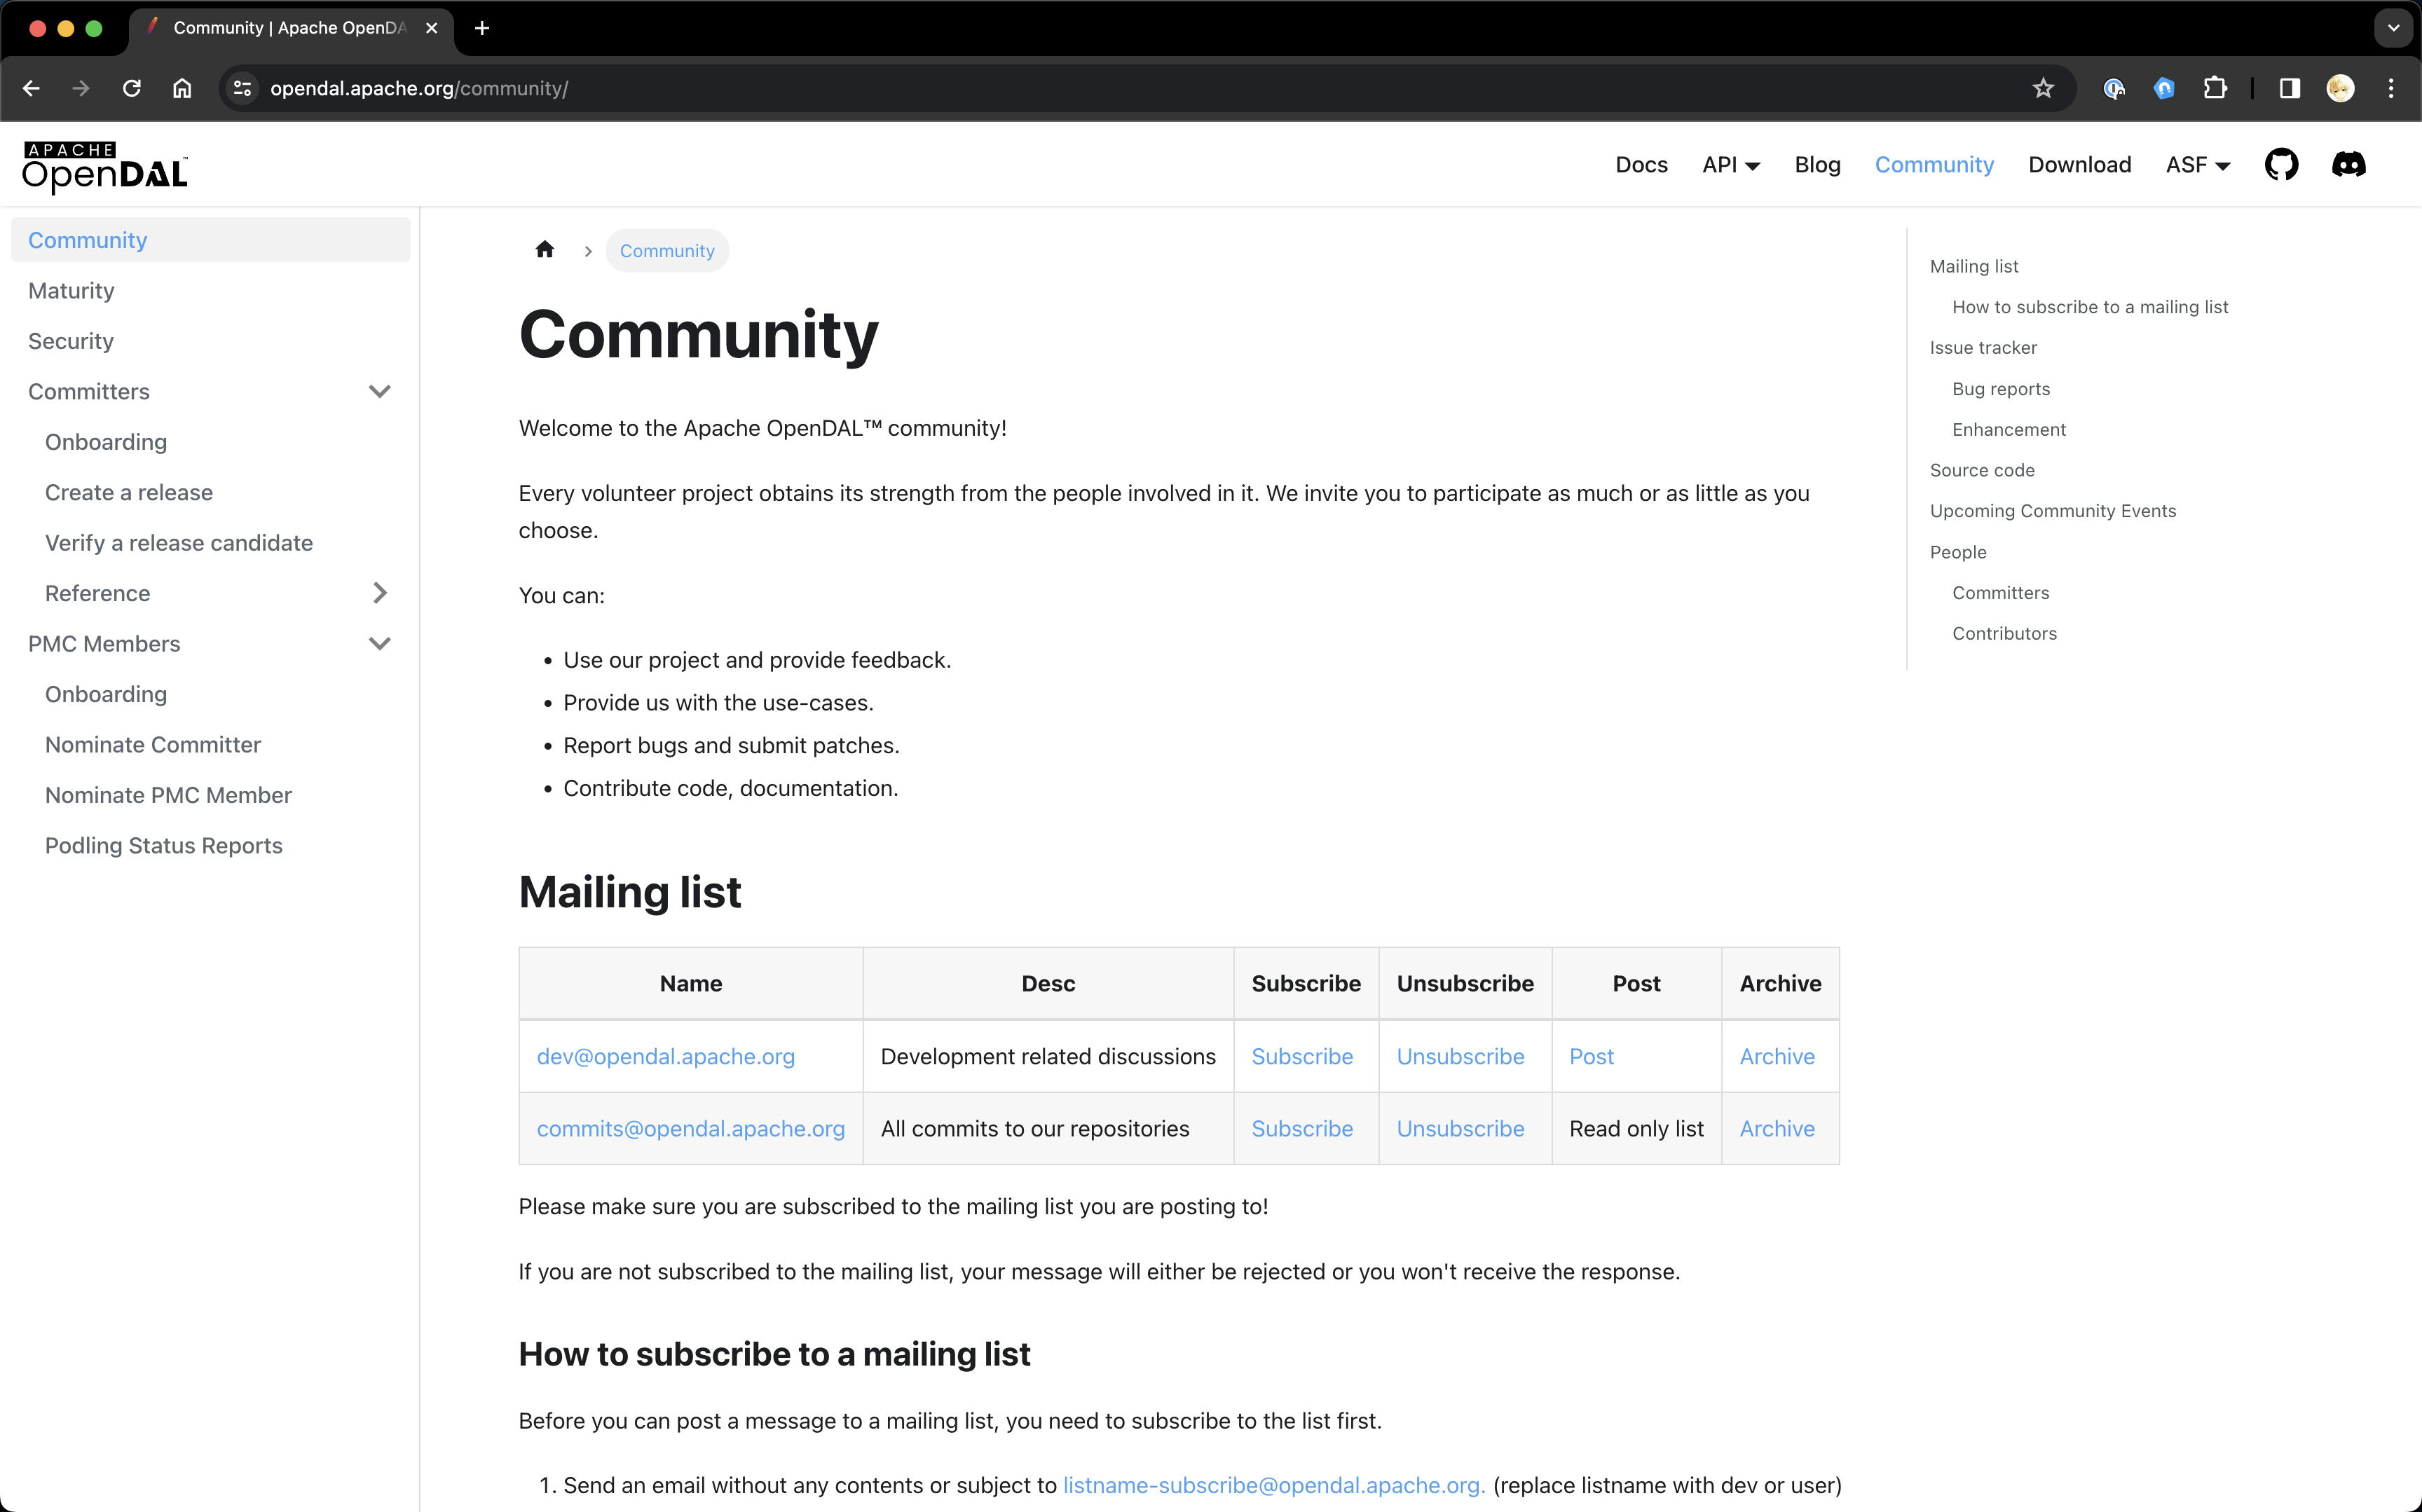Screen dimensions: 2422x1512
Task: Click Post link for dev list
Action: click(x=1591, y=1057)
